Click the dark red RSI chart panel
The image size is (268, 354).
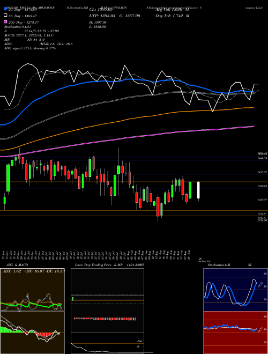coord(235,333)
